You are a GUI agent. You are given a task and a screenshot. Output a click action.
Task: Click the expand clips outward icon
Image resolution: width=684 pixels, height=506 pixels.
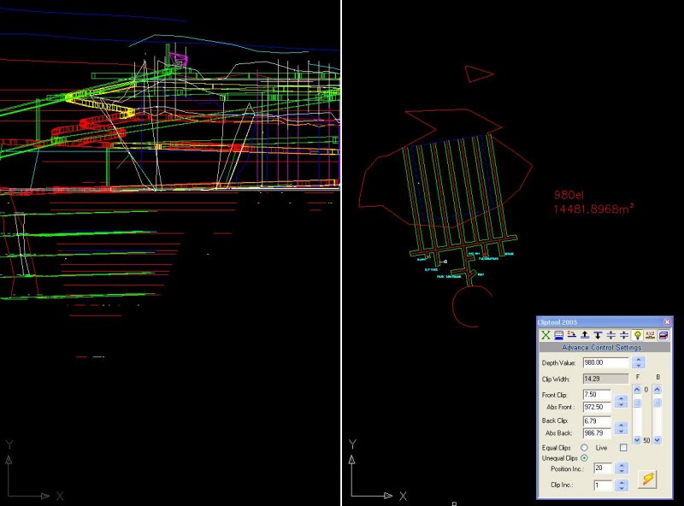coord(611,335)
